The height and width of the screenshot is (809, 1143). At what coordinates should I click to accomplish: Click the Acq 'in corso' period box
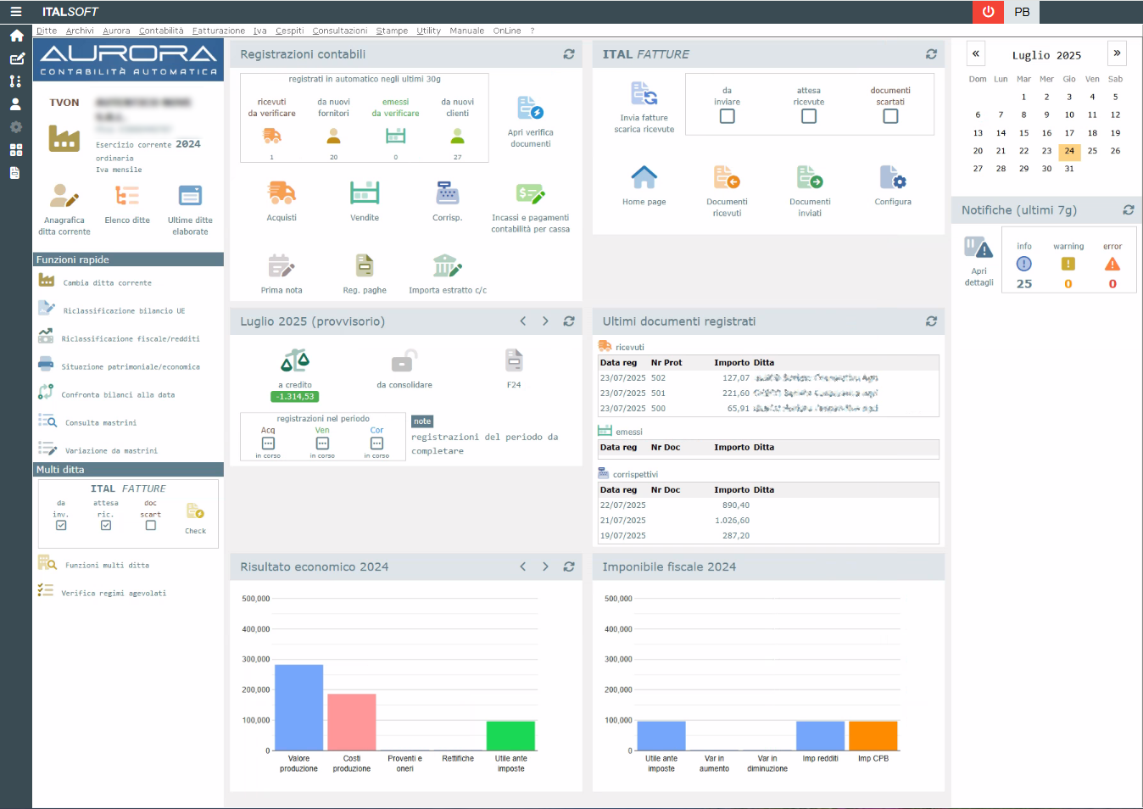coord(268,444)
